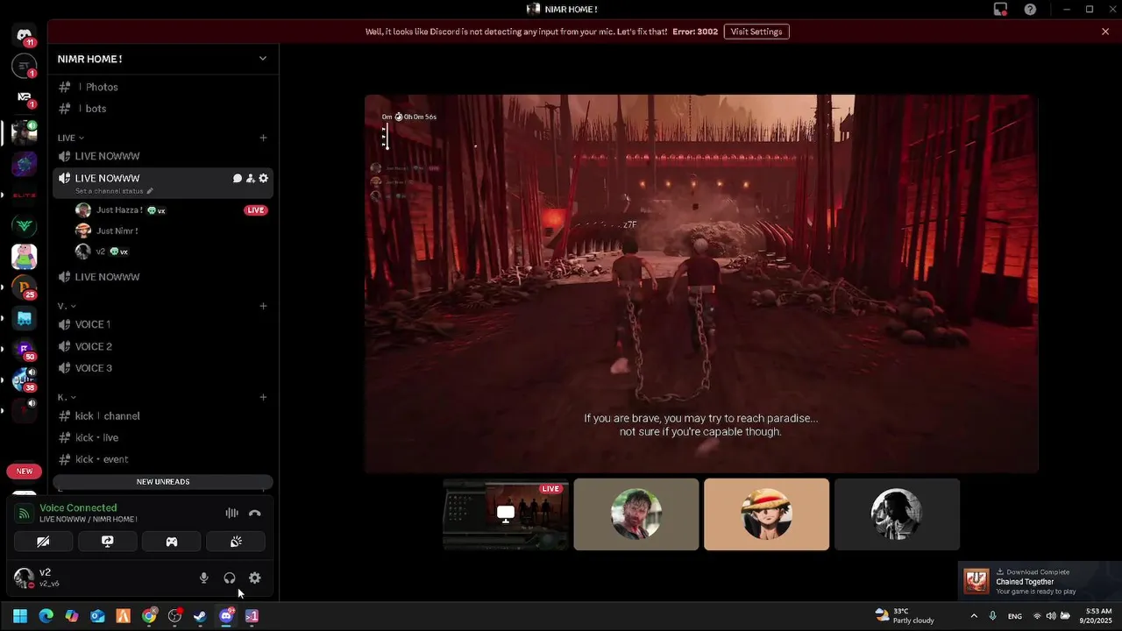Toggle the taskbar microphone indicator
The height and width of the screenshot is (631, 1122).
point(992,616)
